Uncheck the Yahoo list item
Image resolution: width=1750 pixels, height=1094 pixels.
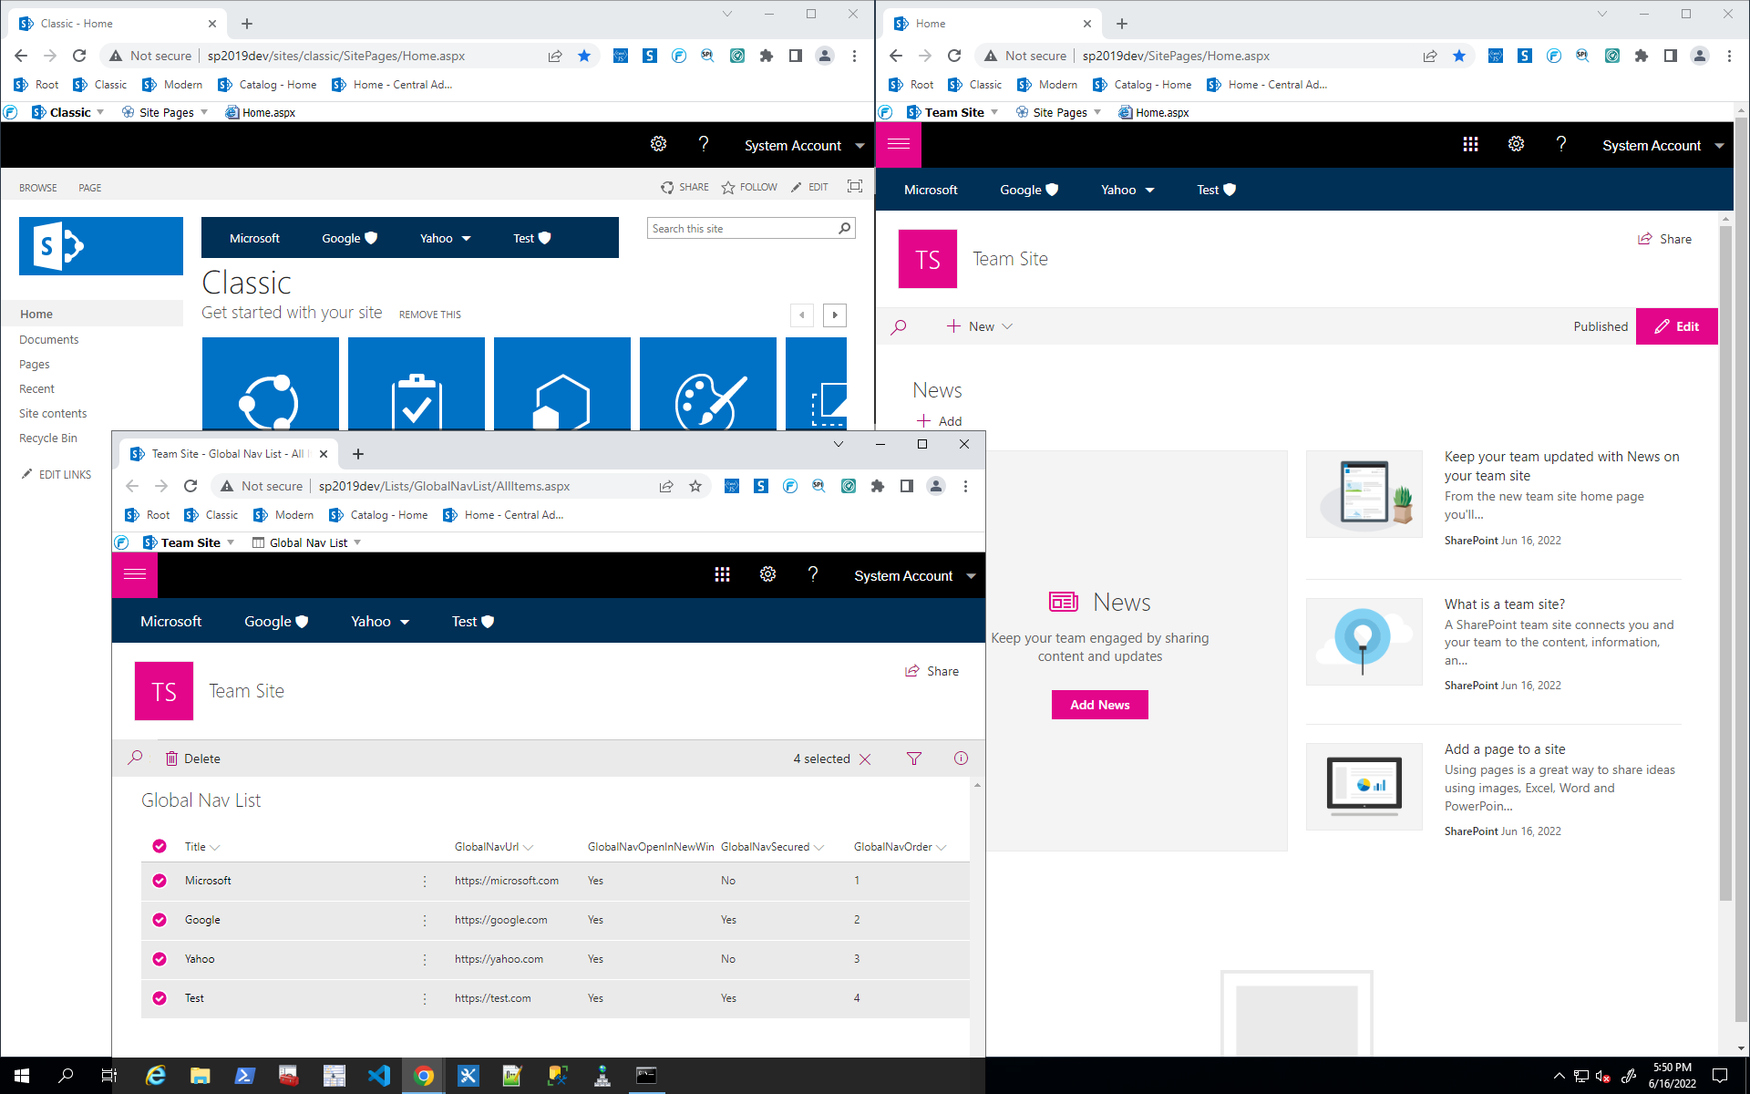pyautogui.click(x=160, y=959)
